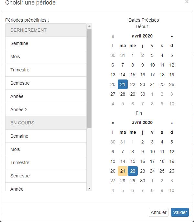Screen dimensions: 194x222
Task: Pick April 15 in the Début calendar
Action: coord(133,75)
